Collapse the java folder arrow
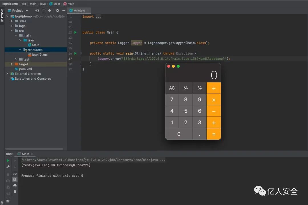The height and width of the screenshot is (205, 308). tap(20, 40)
